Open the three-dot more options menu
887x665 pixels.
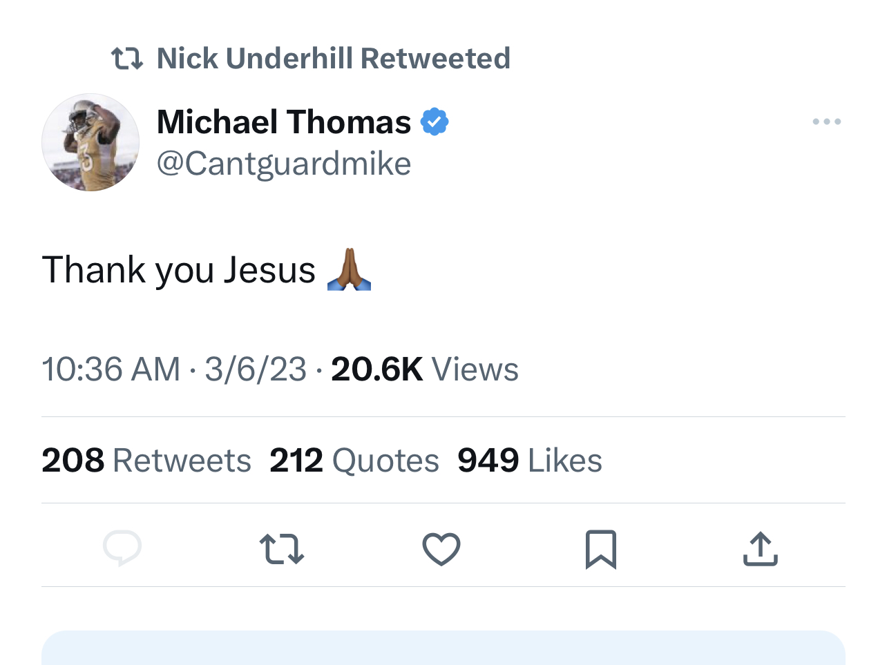826,122
